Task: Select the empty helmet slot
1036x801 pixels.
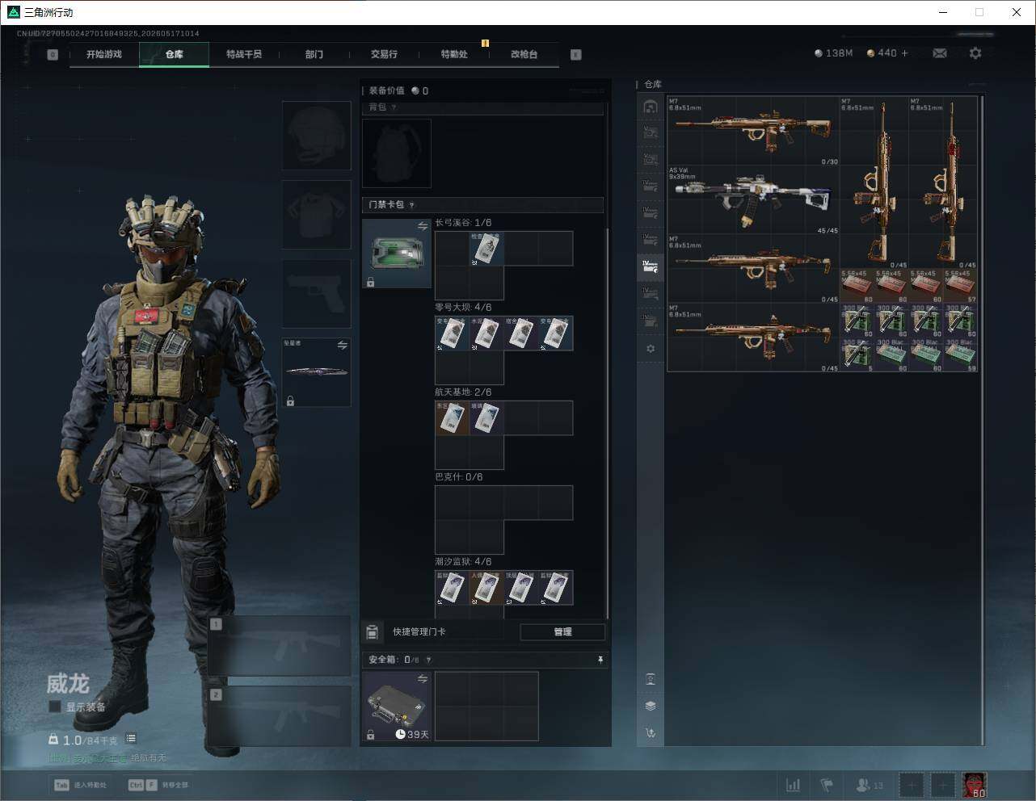Action: click(316, 136)
